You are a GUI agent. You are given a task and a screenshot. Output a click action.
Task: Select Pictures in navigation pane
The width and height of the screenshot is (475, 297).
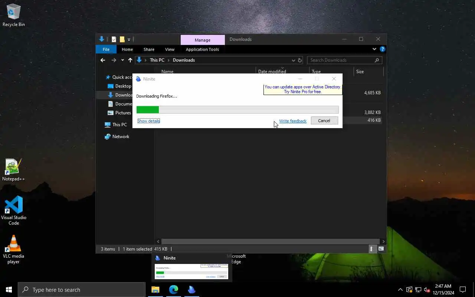pos(119,113)
